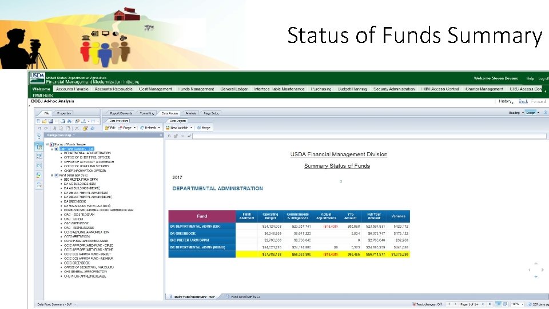Click the validate formula checkmark icon

tap(189, 136)
